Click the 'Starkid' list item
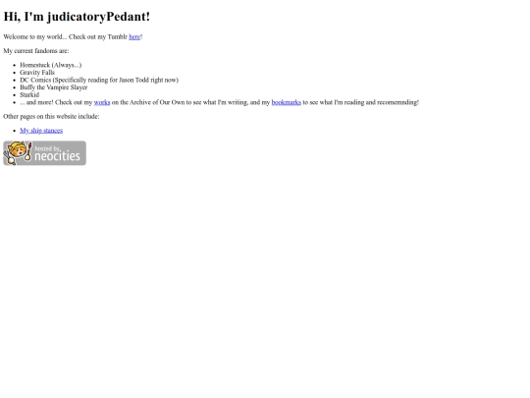This screenshot has width=530, height=398. [29, 94]
